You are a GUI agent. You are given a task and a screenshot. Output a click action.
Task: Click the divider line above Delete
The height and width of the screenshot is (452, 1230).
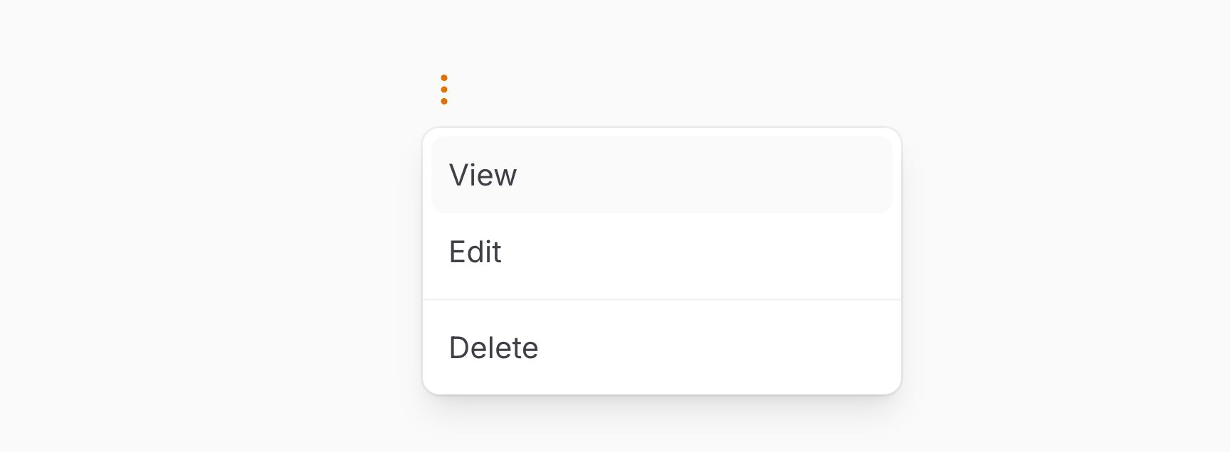tap(662, 299)
